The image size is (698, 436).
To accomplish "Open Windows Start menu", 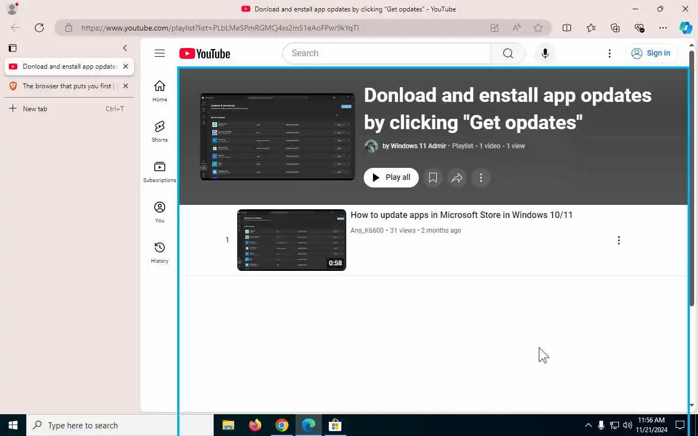I will (13, 425).
